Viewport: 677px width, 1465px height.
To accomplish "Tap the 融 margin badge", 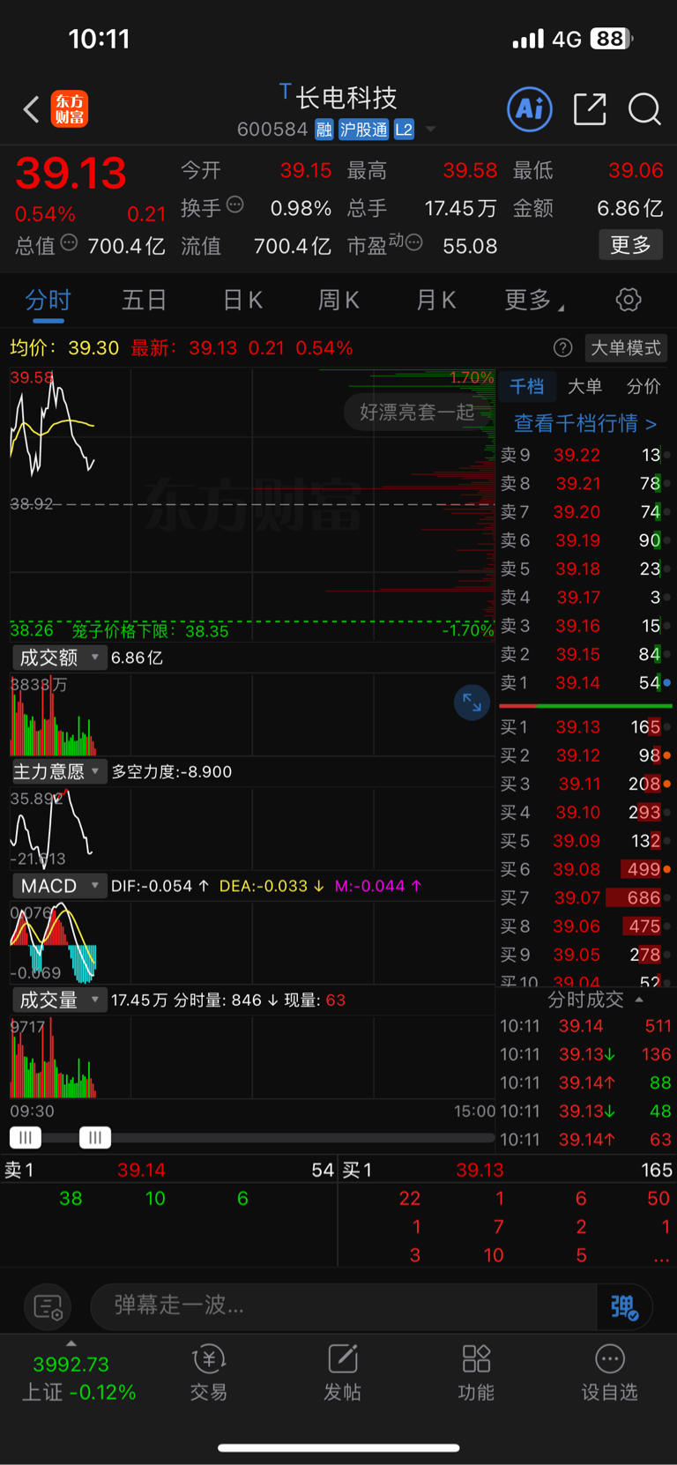I will [324, 130].
